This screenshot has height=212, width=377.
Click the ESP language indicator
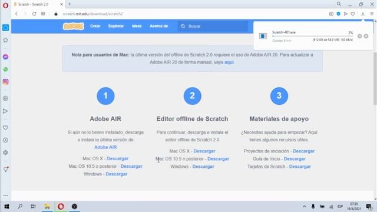click(340, 207)
